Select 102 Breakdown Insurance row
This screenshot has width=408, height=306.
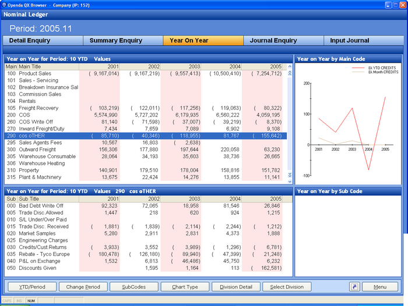(146, 87)
